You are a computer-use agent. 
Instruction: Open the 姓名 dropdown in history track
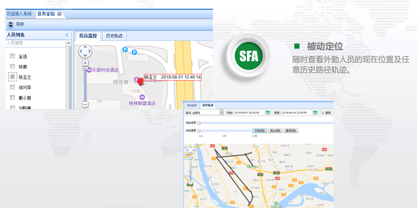[221, 113]
